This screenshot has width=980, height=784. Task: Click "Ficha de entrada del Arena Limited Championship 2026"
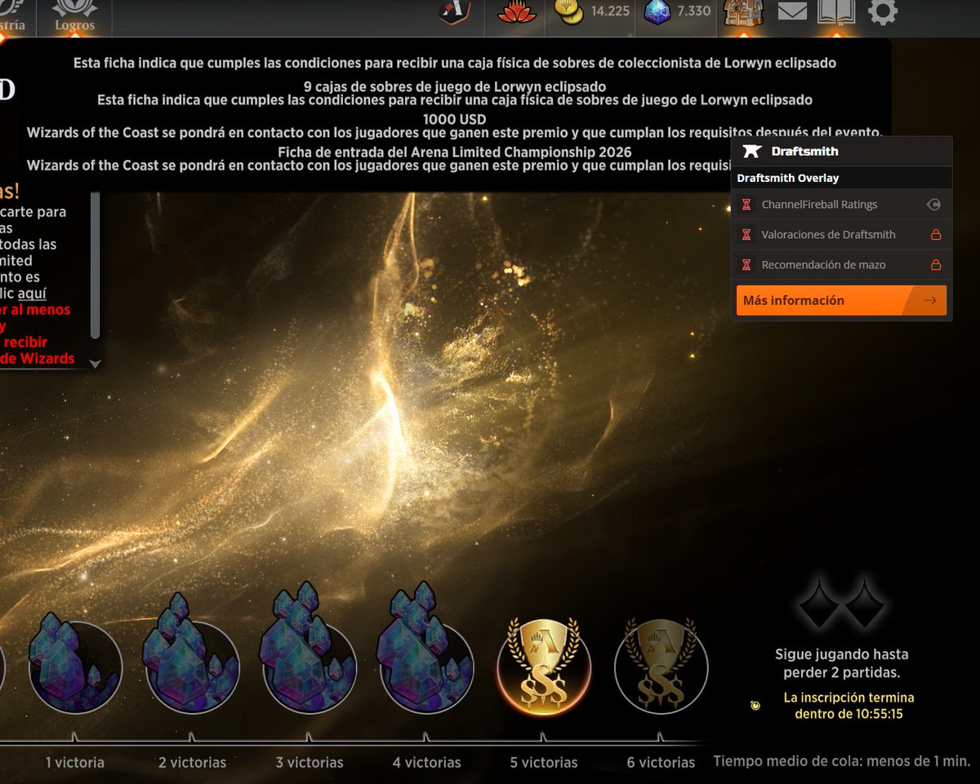pyautogui.click(x=454, y=152)
